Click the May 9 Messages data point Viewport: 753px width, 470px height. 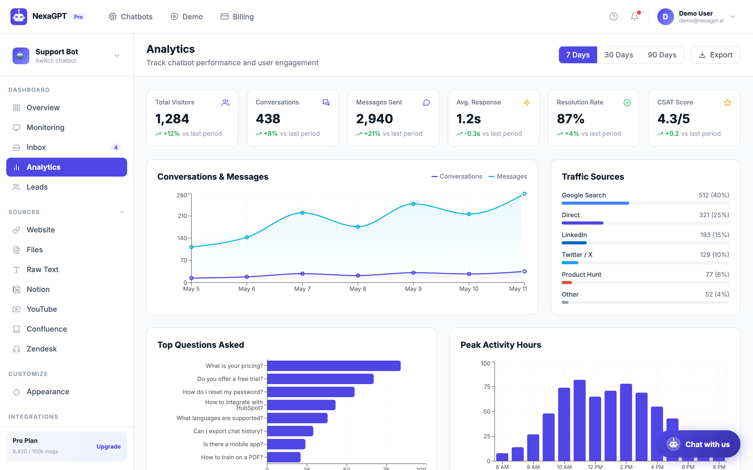(x=413, y=204)
